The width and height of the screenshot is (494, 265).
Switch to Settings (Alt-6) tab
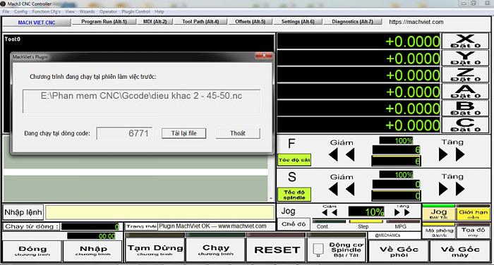[298, 21]
